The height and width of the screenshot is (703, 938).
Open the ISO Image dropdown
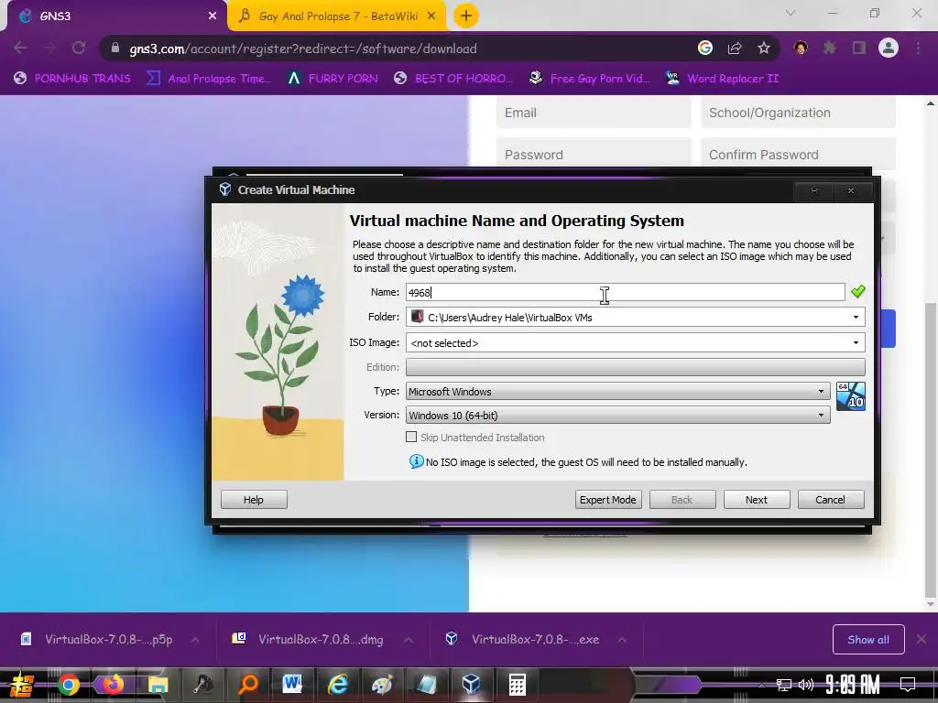click(856, 342)
